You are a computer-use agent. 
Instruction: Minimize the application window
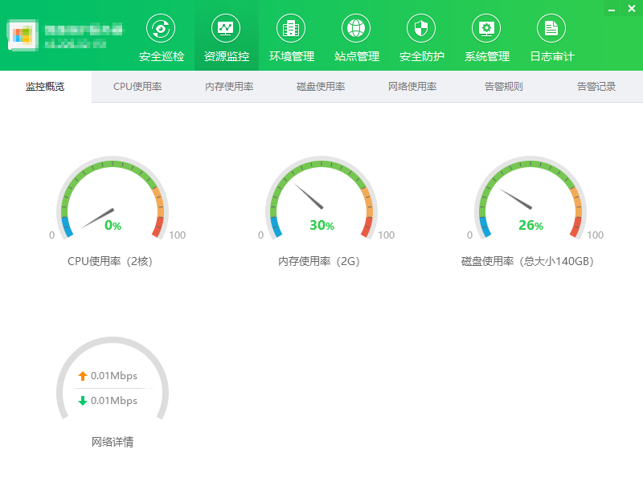pos(611,9)
